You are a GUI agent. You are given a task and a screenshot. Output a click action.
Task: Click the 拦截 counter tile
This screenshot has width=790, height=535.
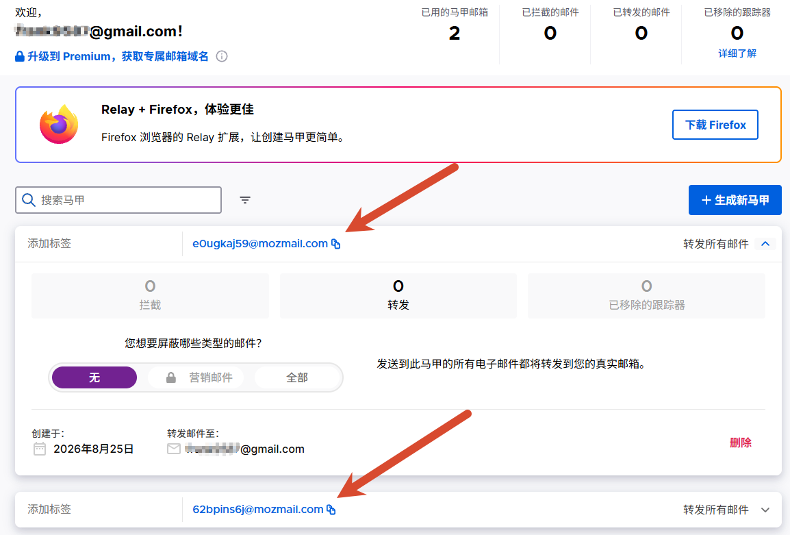(x=150, y=296)
